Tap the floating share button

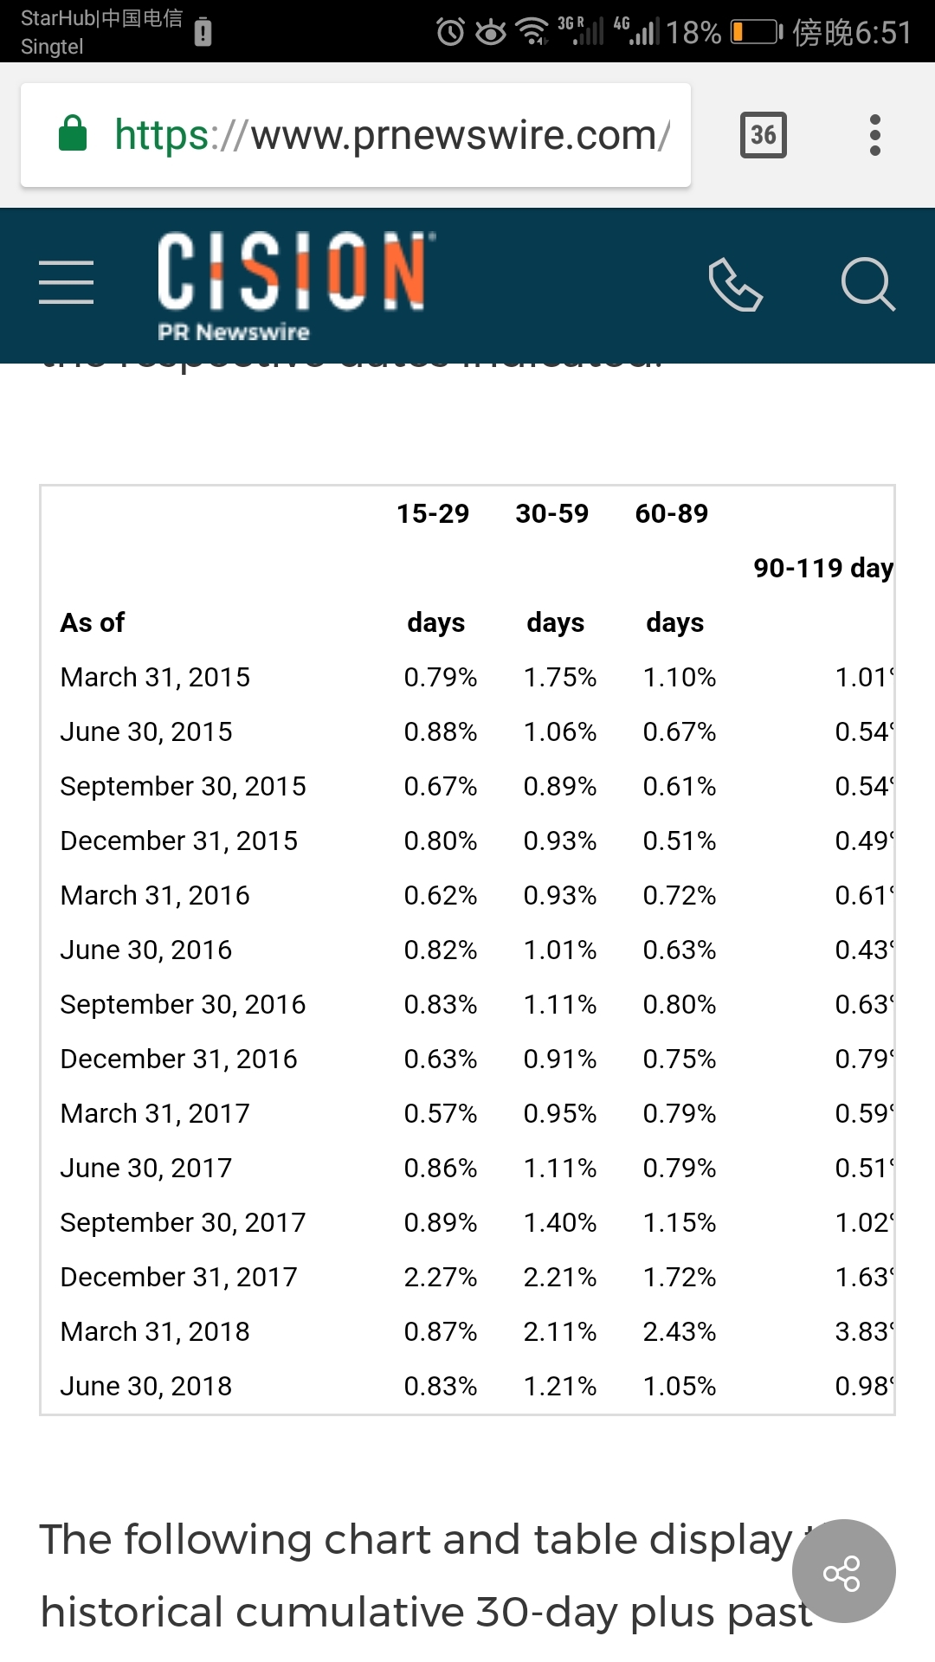[843, 1571]
